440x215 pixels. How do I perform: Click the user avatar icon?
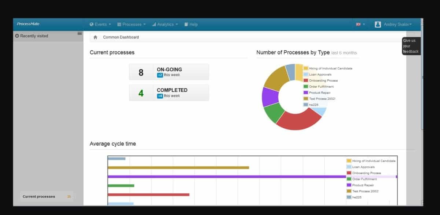(x=378, y=24)
